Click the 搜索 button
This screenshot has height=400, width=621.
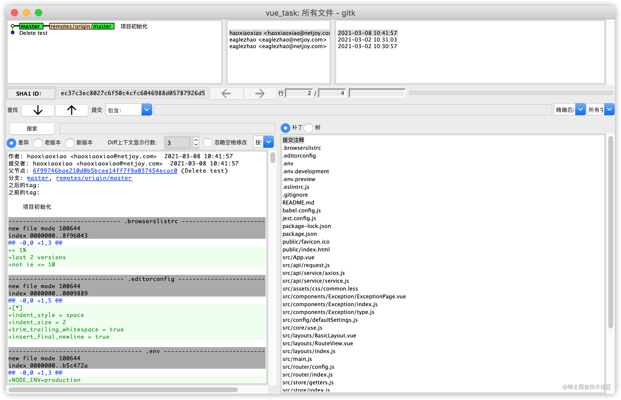pyautogui.click(x=32, y=129)
